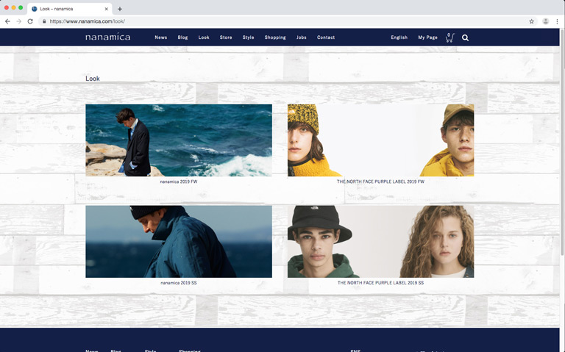Click 'THE NORTH FACE PURPLE LABEL 2019 SS' caption
The width and height of the screenshot is (565, 352).
380,283
